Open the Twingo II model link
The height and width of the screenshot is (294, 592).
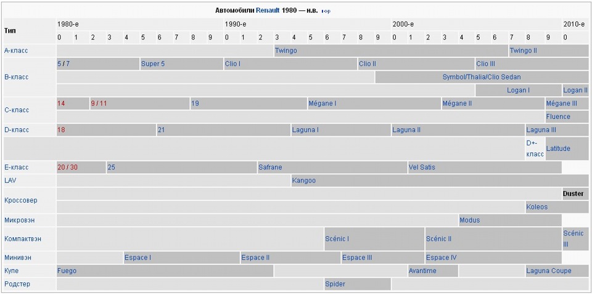coord(523,51)
